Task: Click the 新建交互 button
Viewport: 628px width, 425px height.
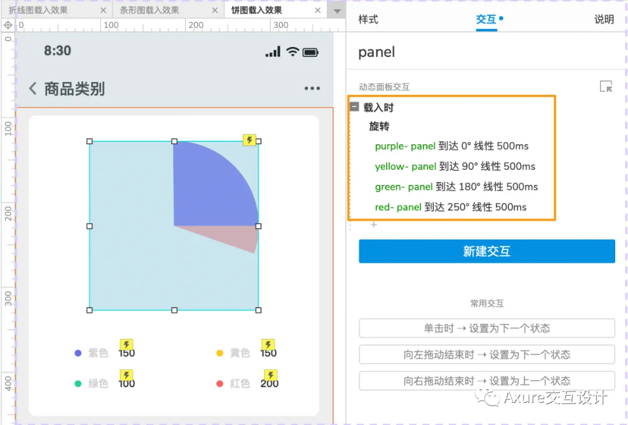Action: tap(486, 251)
